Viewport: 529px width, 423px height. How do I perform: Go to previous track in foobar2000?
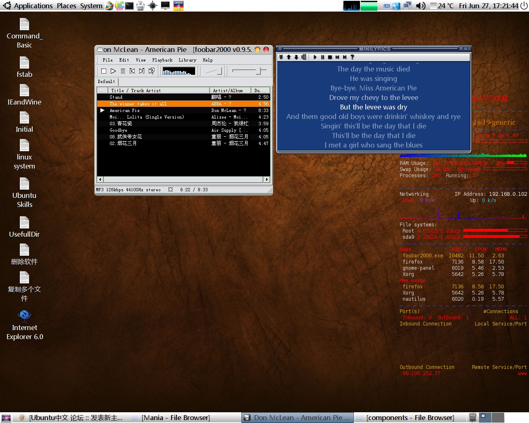pyautogui.click(x=132, y=71)
